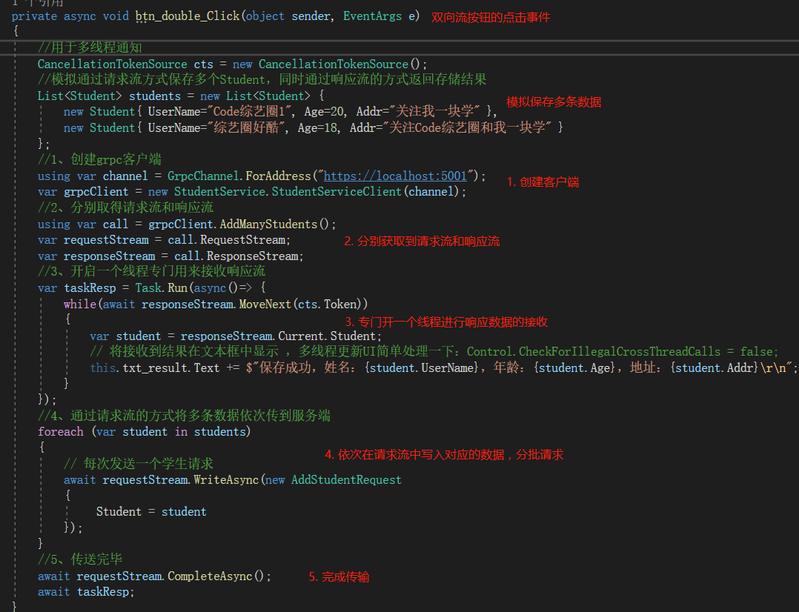Viewport: 799px width, 612px height.
Task: Click the EventArgs type in method signature
Action: (x=373, y=16)
